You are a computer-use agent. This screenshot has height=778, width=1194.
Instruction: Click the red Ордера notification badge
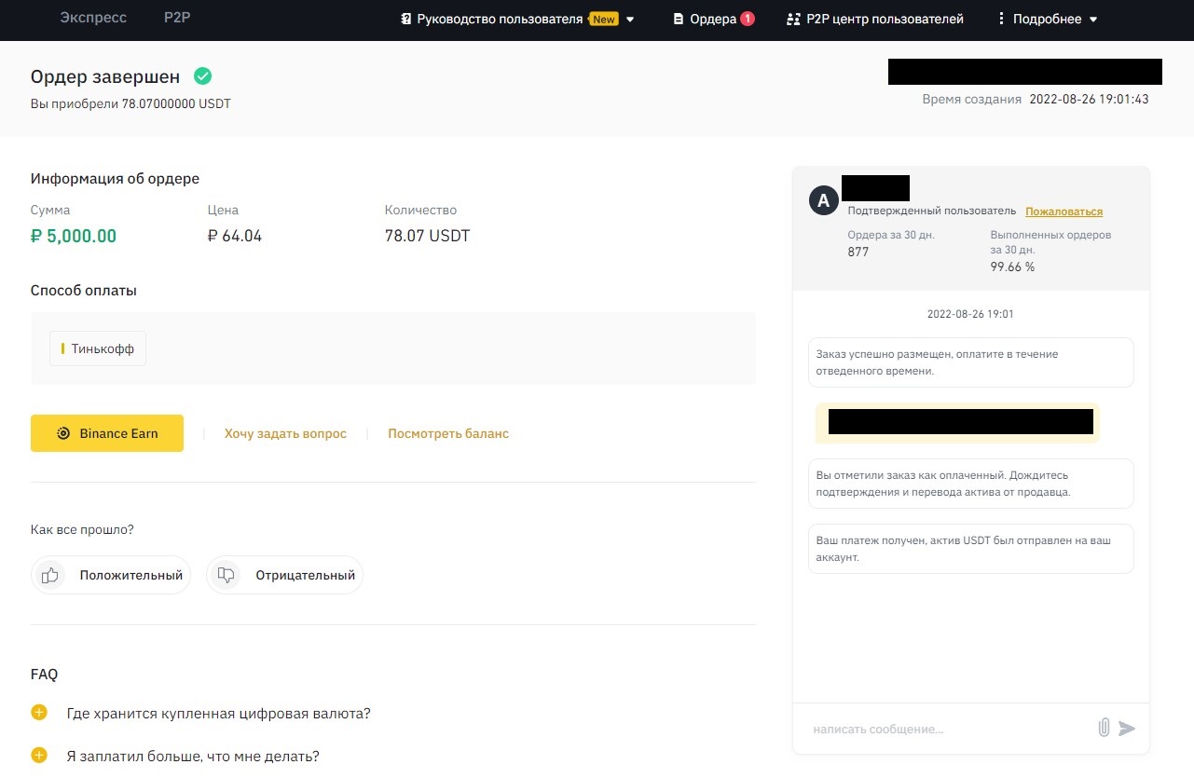click(x=748, y=19)
